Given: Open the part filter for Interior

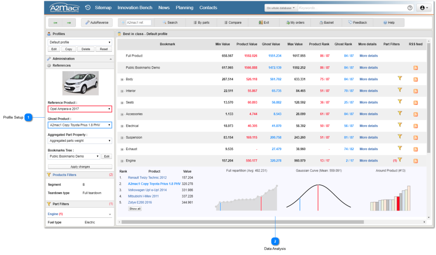Looking at the screenshot, I should coord(400,90).
